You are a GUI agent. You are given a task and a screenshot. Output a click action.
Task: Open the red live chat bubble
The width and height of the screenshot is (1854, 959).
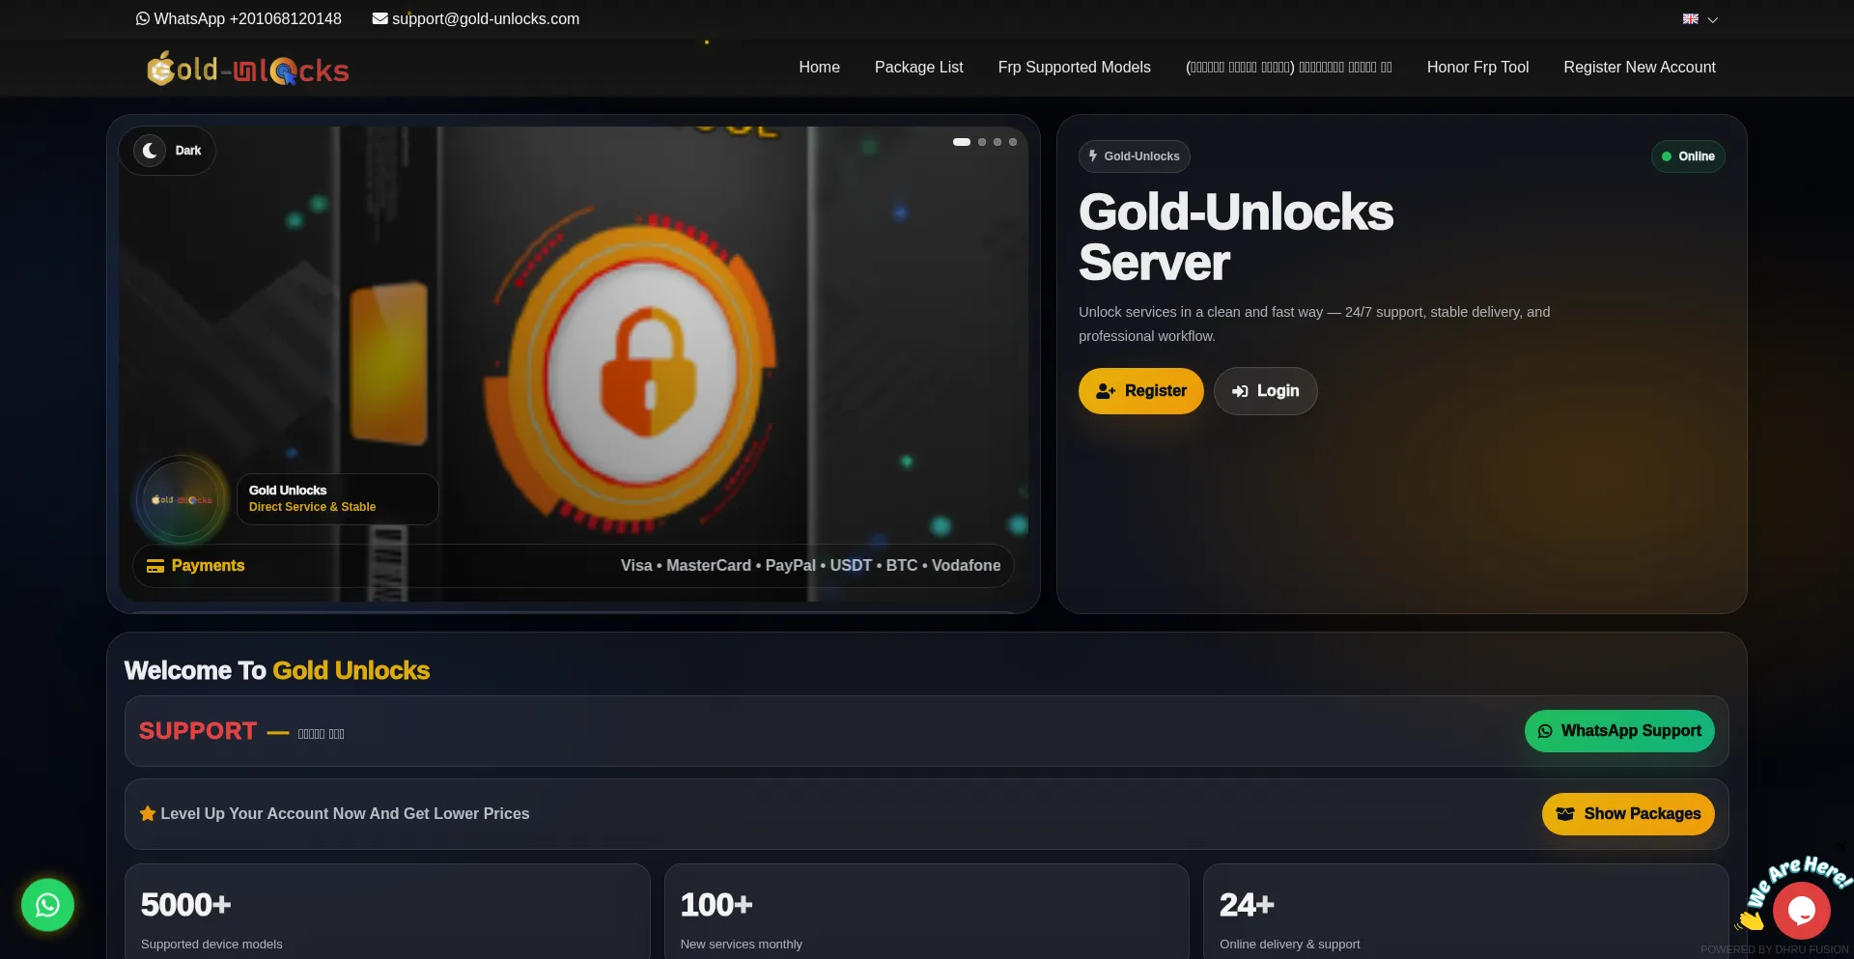tap(1801, 910)
